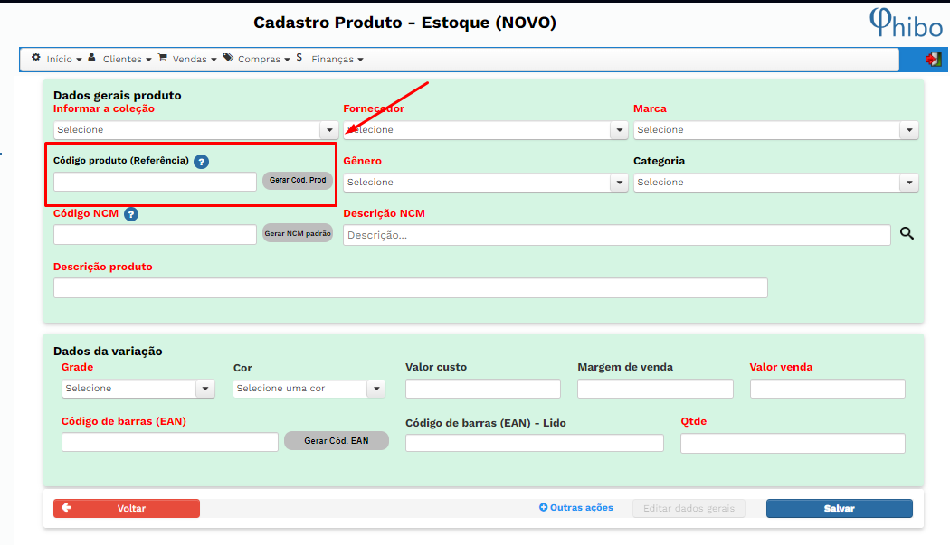The image size is (950, 545).
Task: Select a color in Cor dropdown
Action: pyautogui.click(x=309, y=389)
